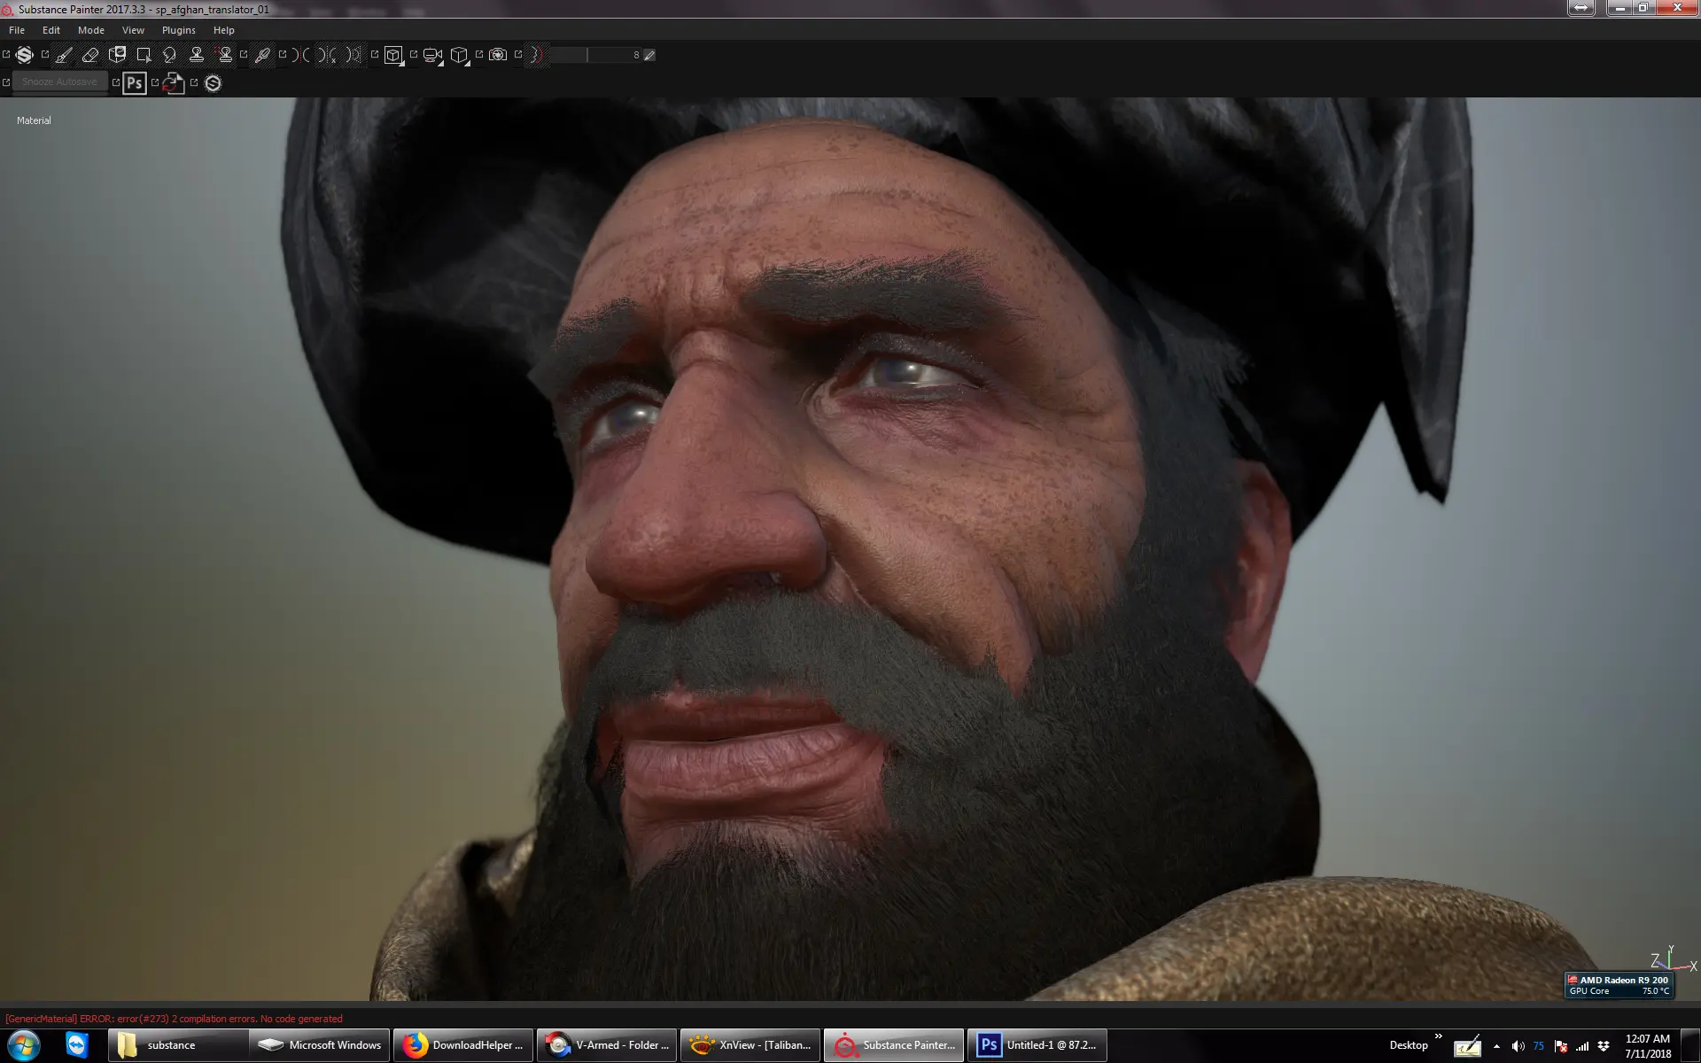Toggle symmetry mirror option
Screen dimensions: 1701x1063
pos(301,55)
